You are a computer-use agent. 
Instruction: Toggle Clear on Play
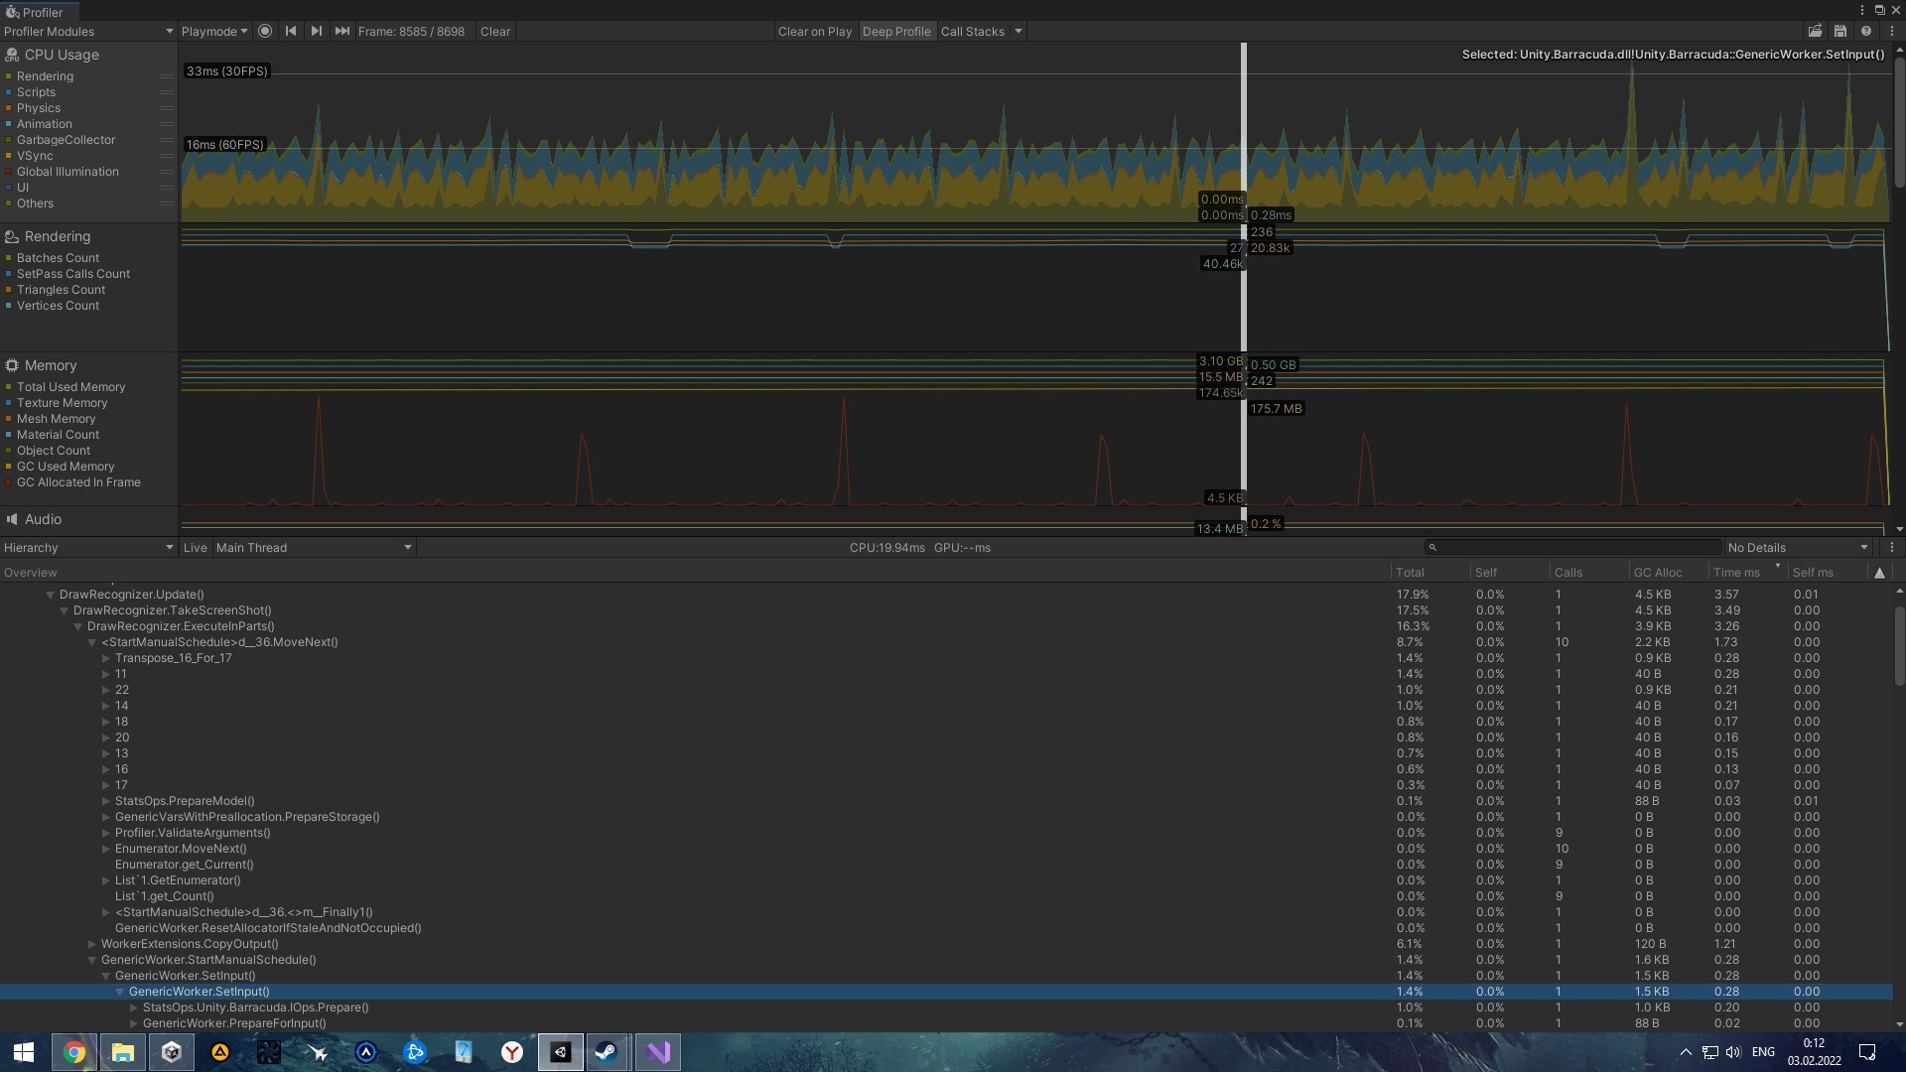[815, 31]
